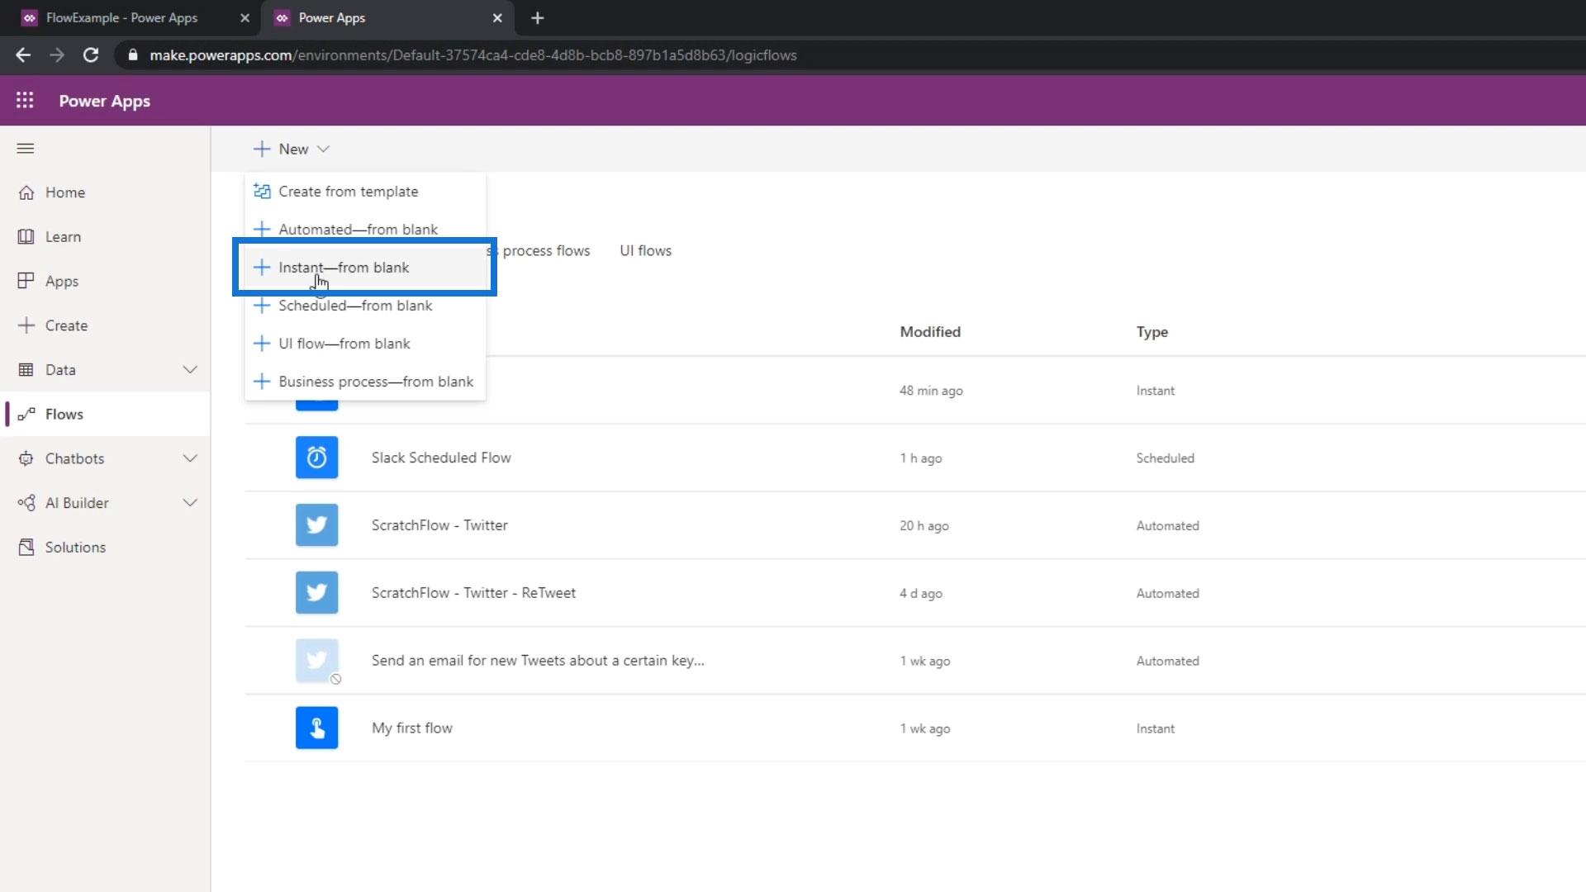Choose Create from template option
This screenshot has width=1586, height=892.
pyautogui.click(x=348, y=192)
